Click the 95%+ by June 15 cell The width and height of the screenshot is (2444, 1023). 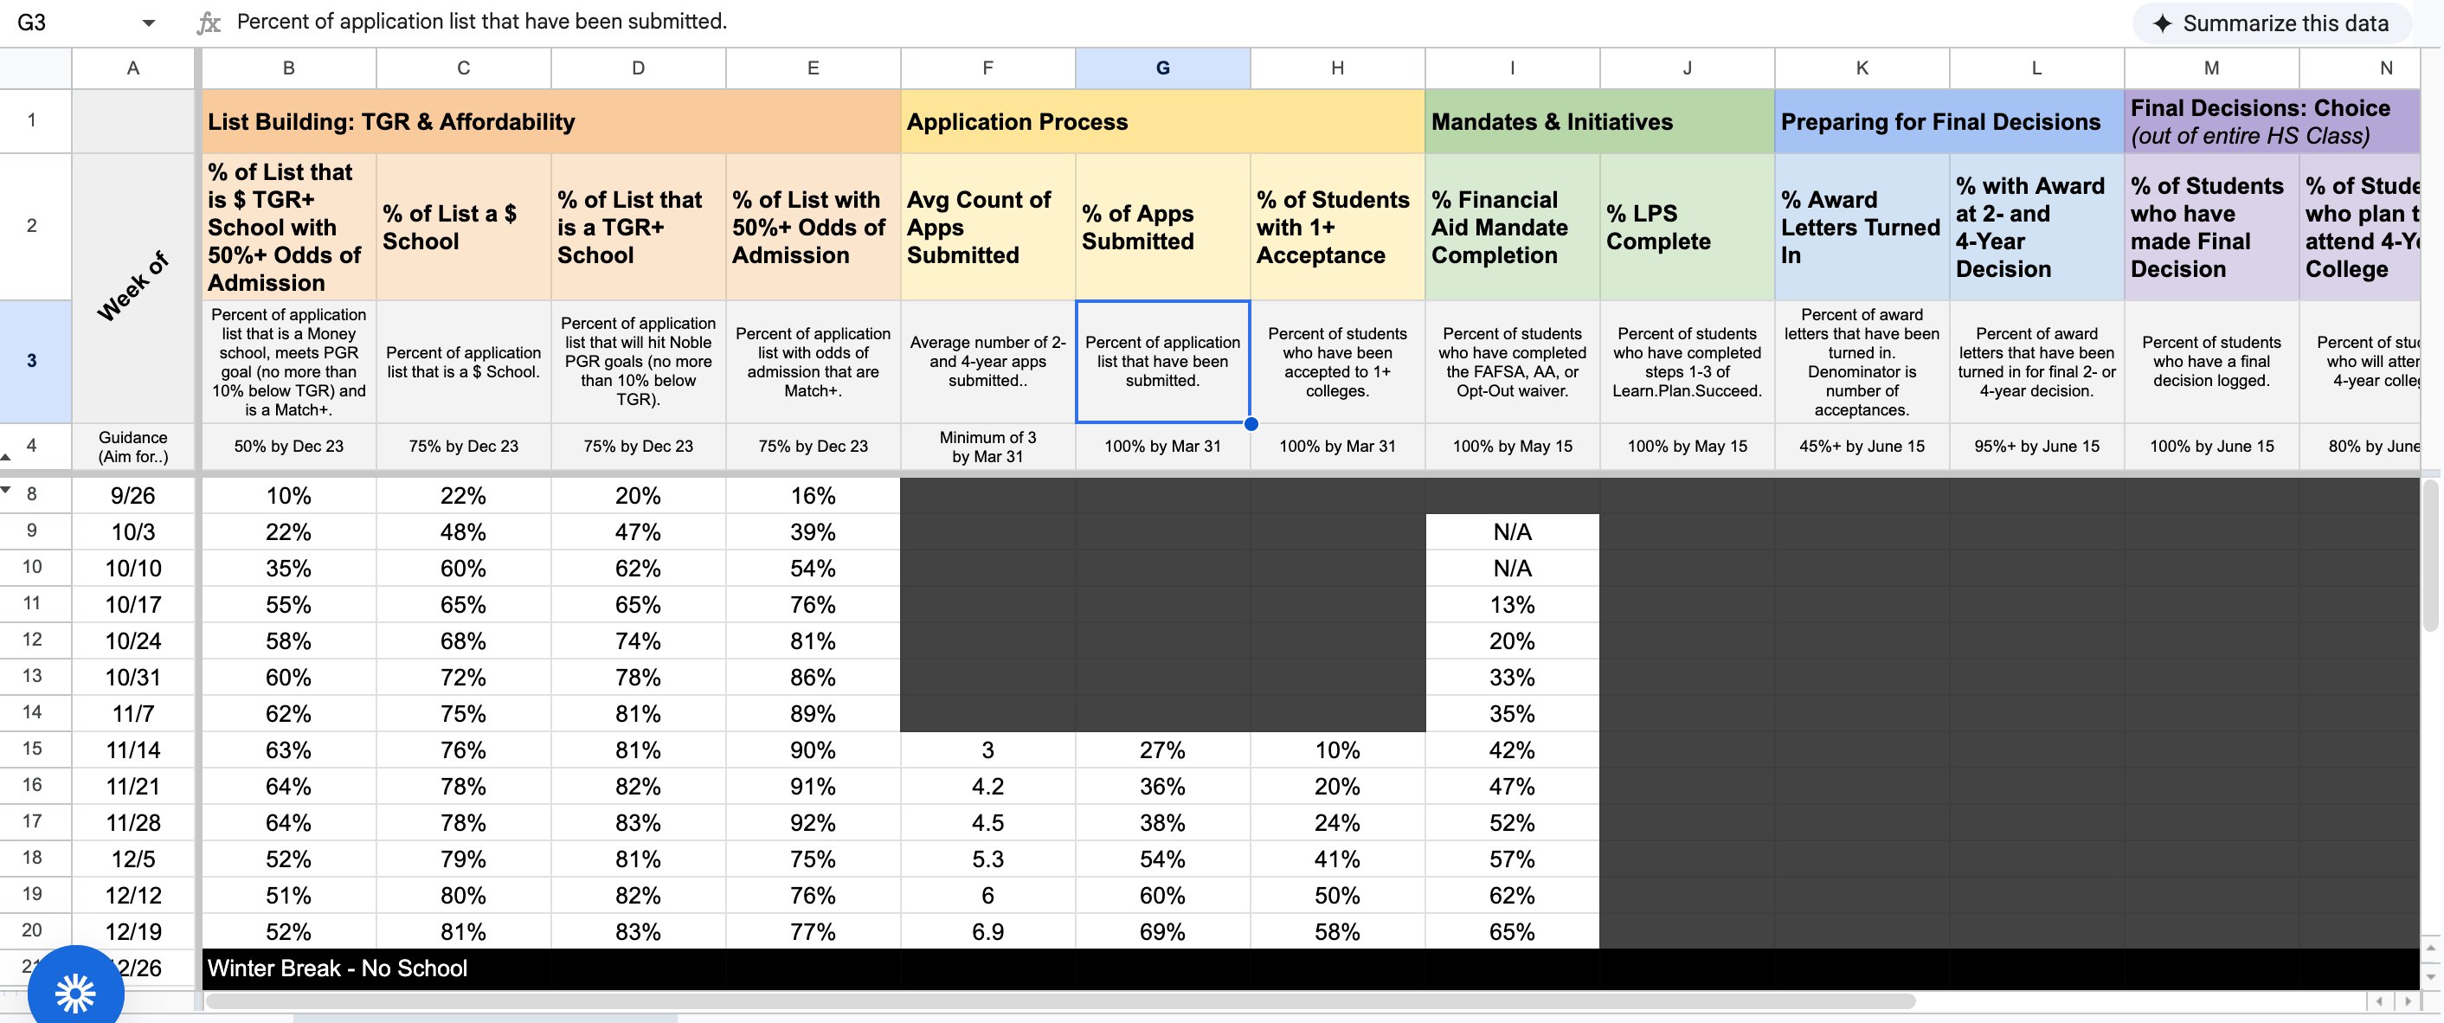[x=2036, y=446]
